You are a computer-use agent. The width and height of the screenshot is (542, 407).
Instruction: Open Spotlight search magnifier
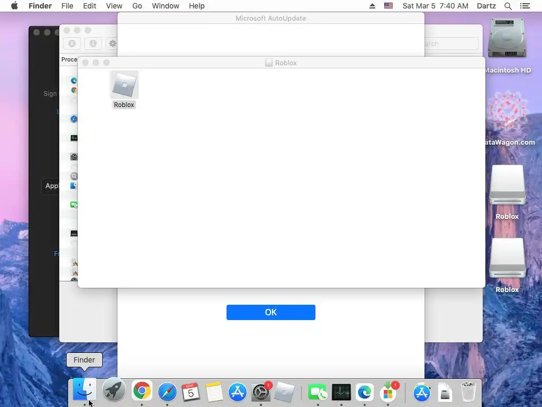point(508,6)
